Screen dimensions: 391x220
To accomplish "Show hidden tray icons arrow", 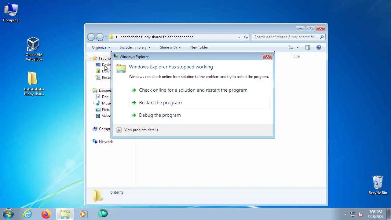I will (x=345, y=214).
